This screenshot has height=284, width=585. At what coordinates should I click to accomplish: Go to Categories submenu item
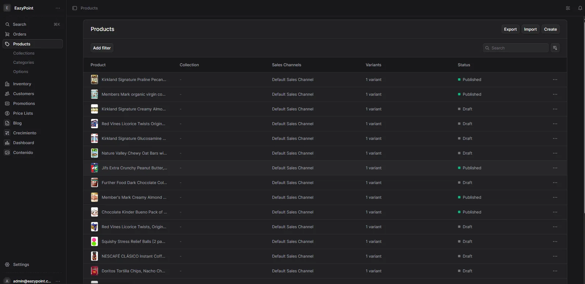(x=23, y=63)
